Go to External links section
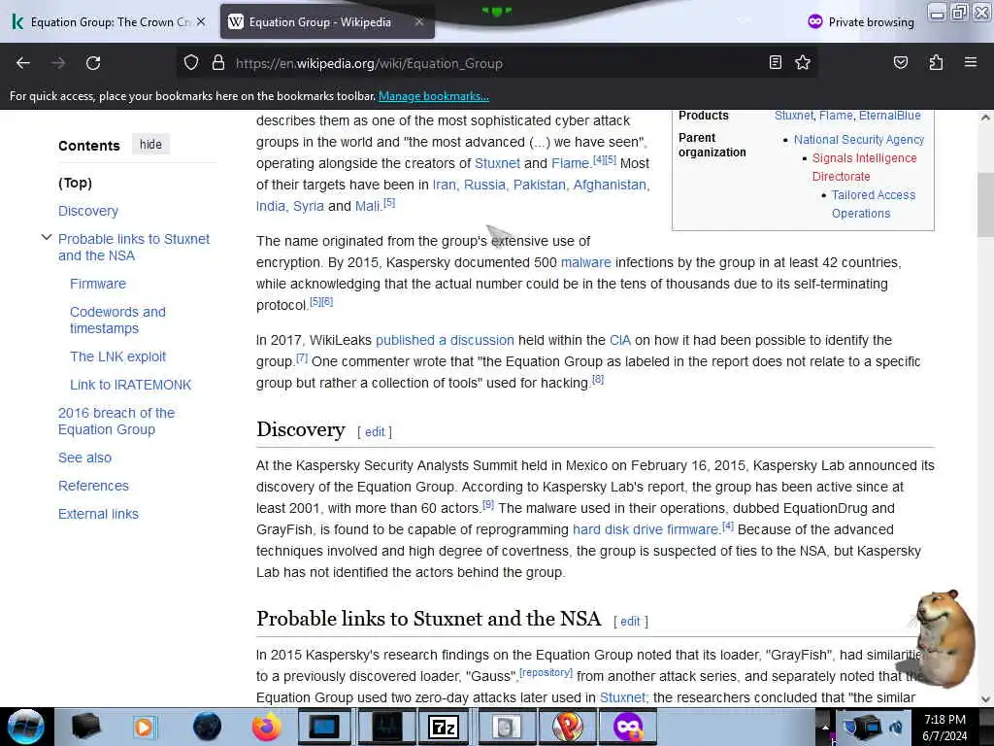This screenshot has width=994, height=746. pos(98,514)
